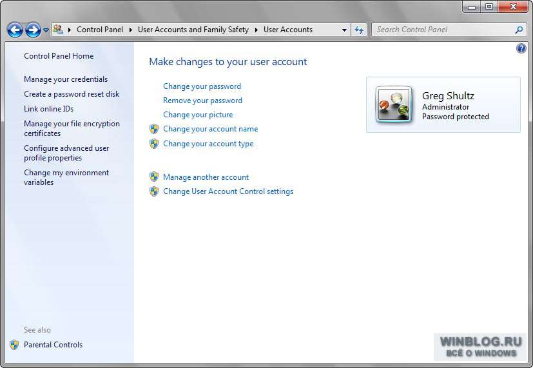Click Change your picture
This screenshot has height=368, width=533.
198,115
